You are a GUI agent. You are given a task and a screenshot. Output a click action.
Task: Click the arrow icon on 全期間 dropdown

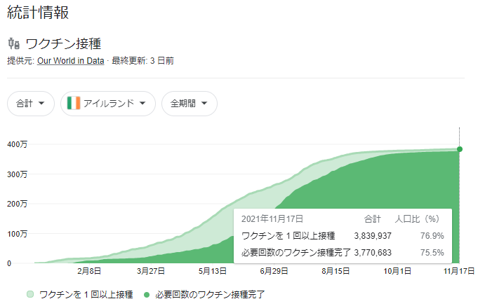204,104
